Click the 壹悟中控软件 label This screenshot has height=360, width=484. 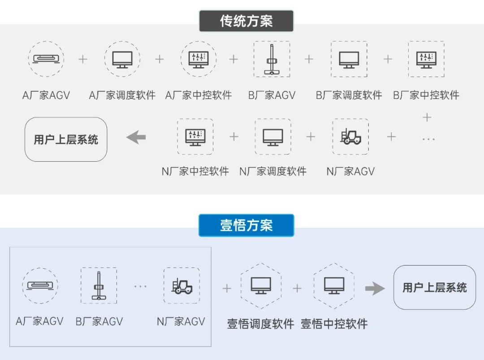(334, 324)
